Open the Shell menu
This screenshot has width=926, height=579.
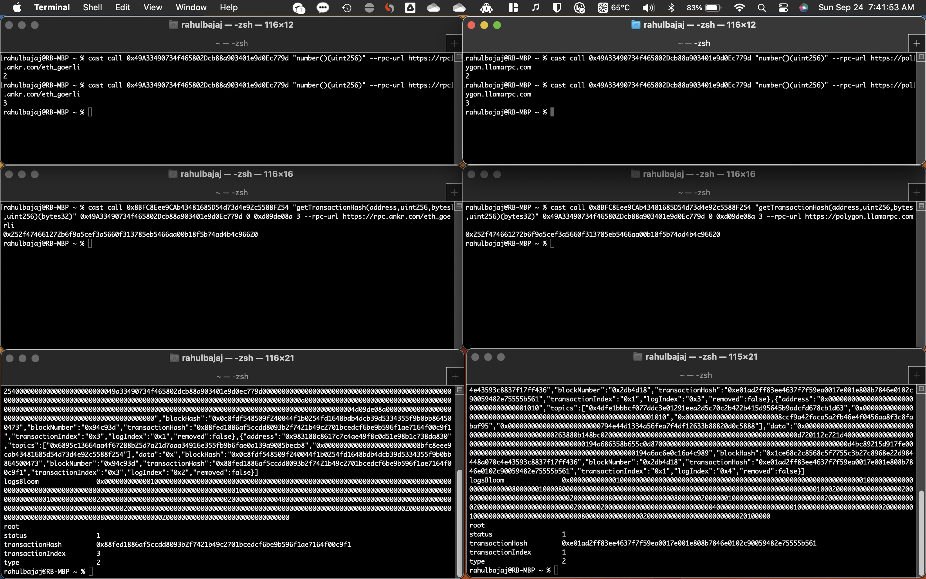click(92, 8)
